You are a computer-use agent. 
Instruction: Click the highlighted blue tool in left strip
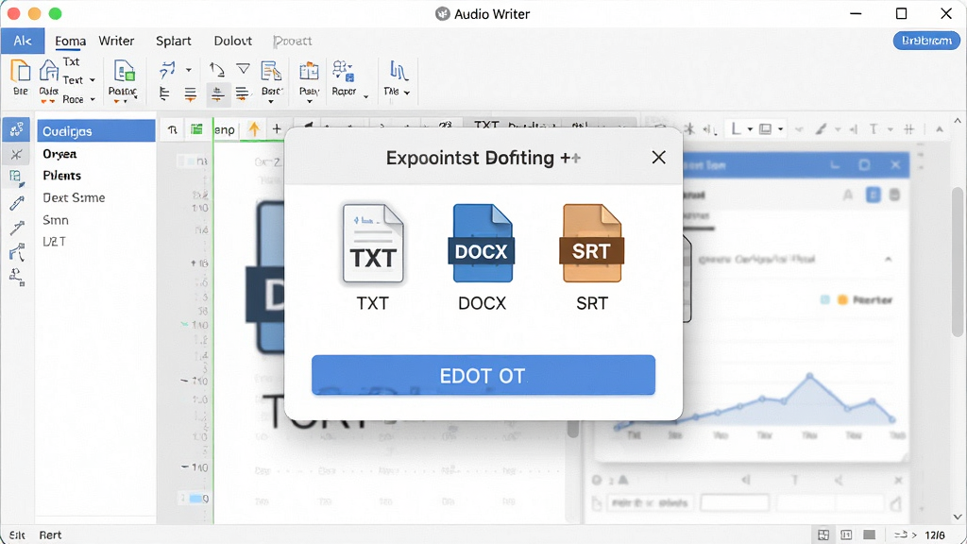[x=17, y=129]
